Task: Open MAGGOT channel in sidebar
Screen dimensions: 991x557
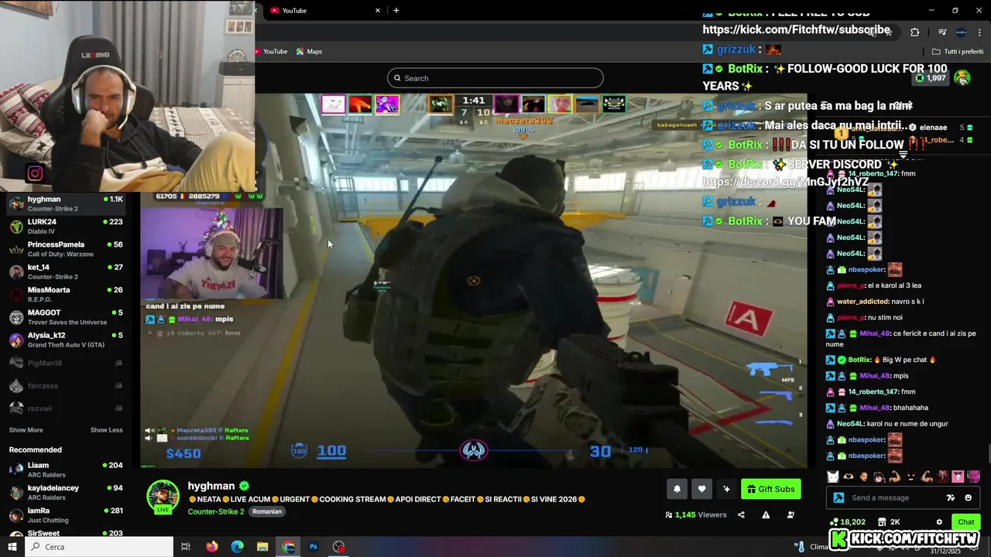Action: tap(66, 317)
